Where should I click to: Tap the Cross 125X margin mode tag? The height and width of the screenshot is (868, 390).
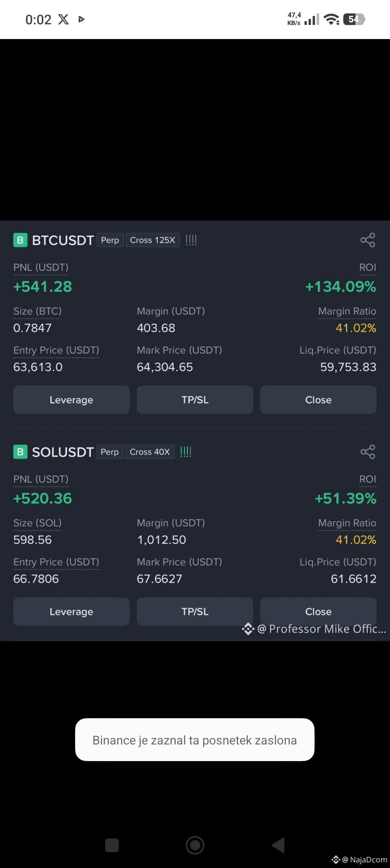[152, 240]
